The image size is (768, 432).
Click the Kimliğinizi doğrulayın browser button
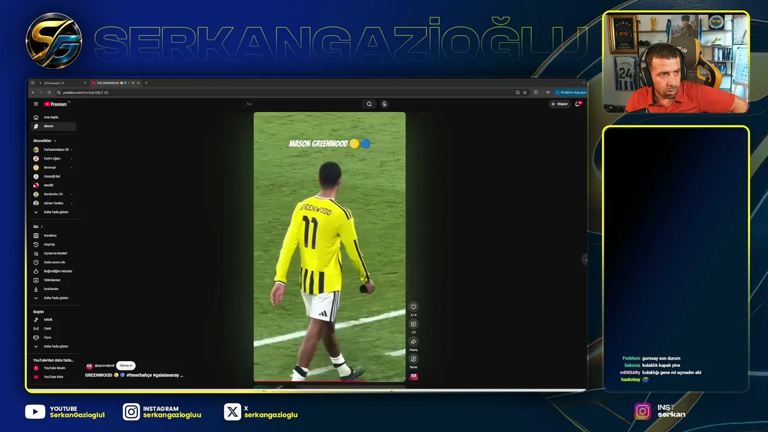pos(571,92)
